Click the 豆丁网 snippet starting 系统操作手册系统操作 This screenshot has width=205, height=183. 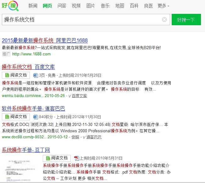tap(107, 172)
